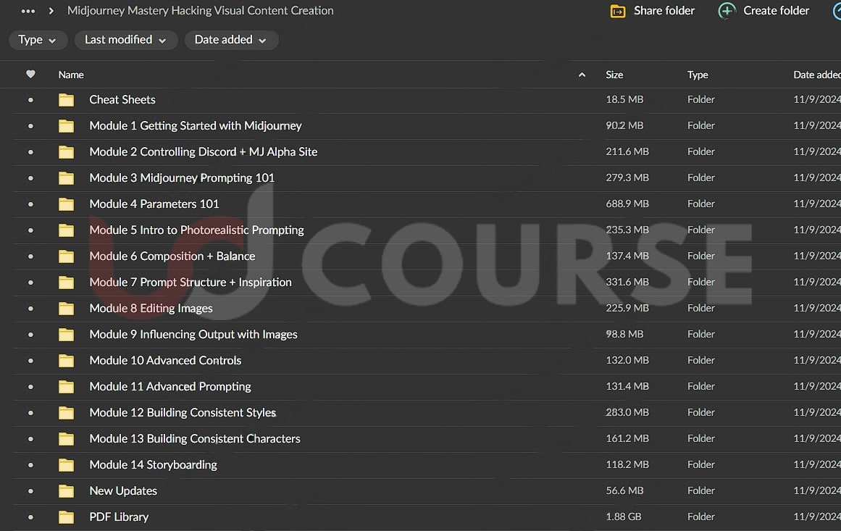Toggle favorite dot for Module 14 Storyboarding
This screenshot has width=841, height=531.
(x=30, y=465)
